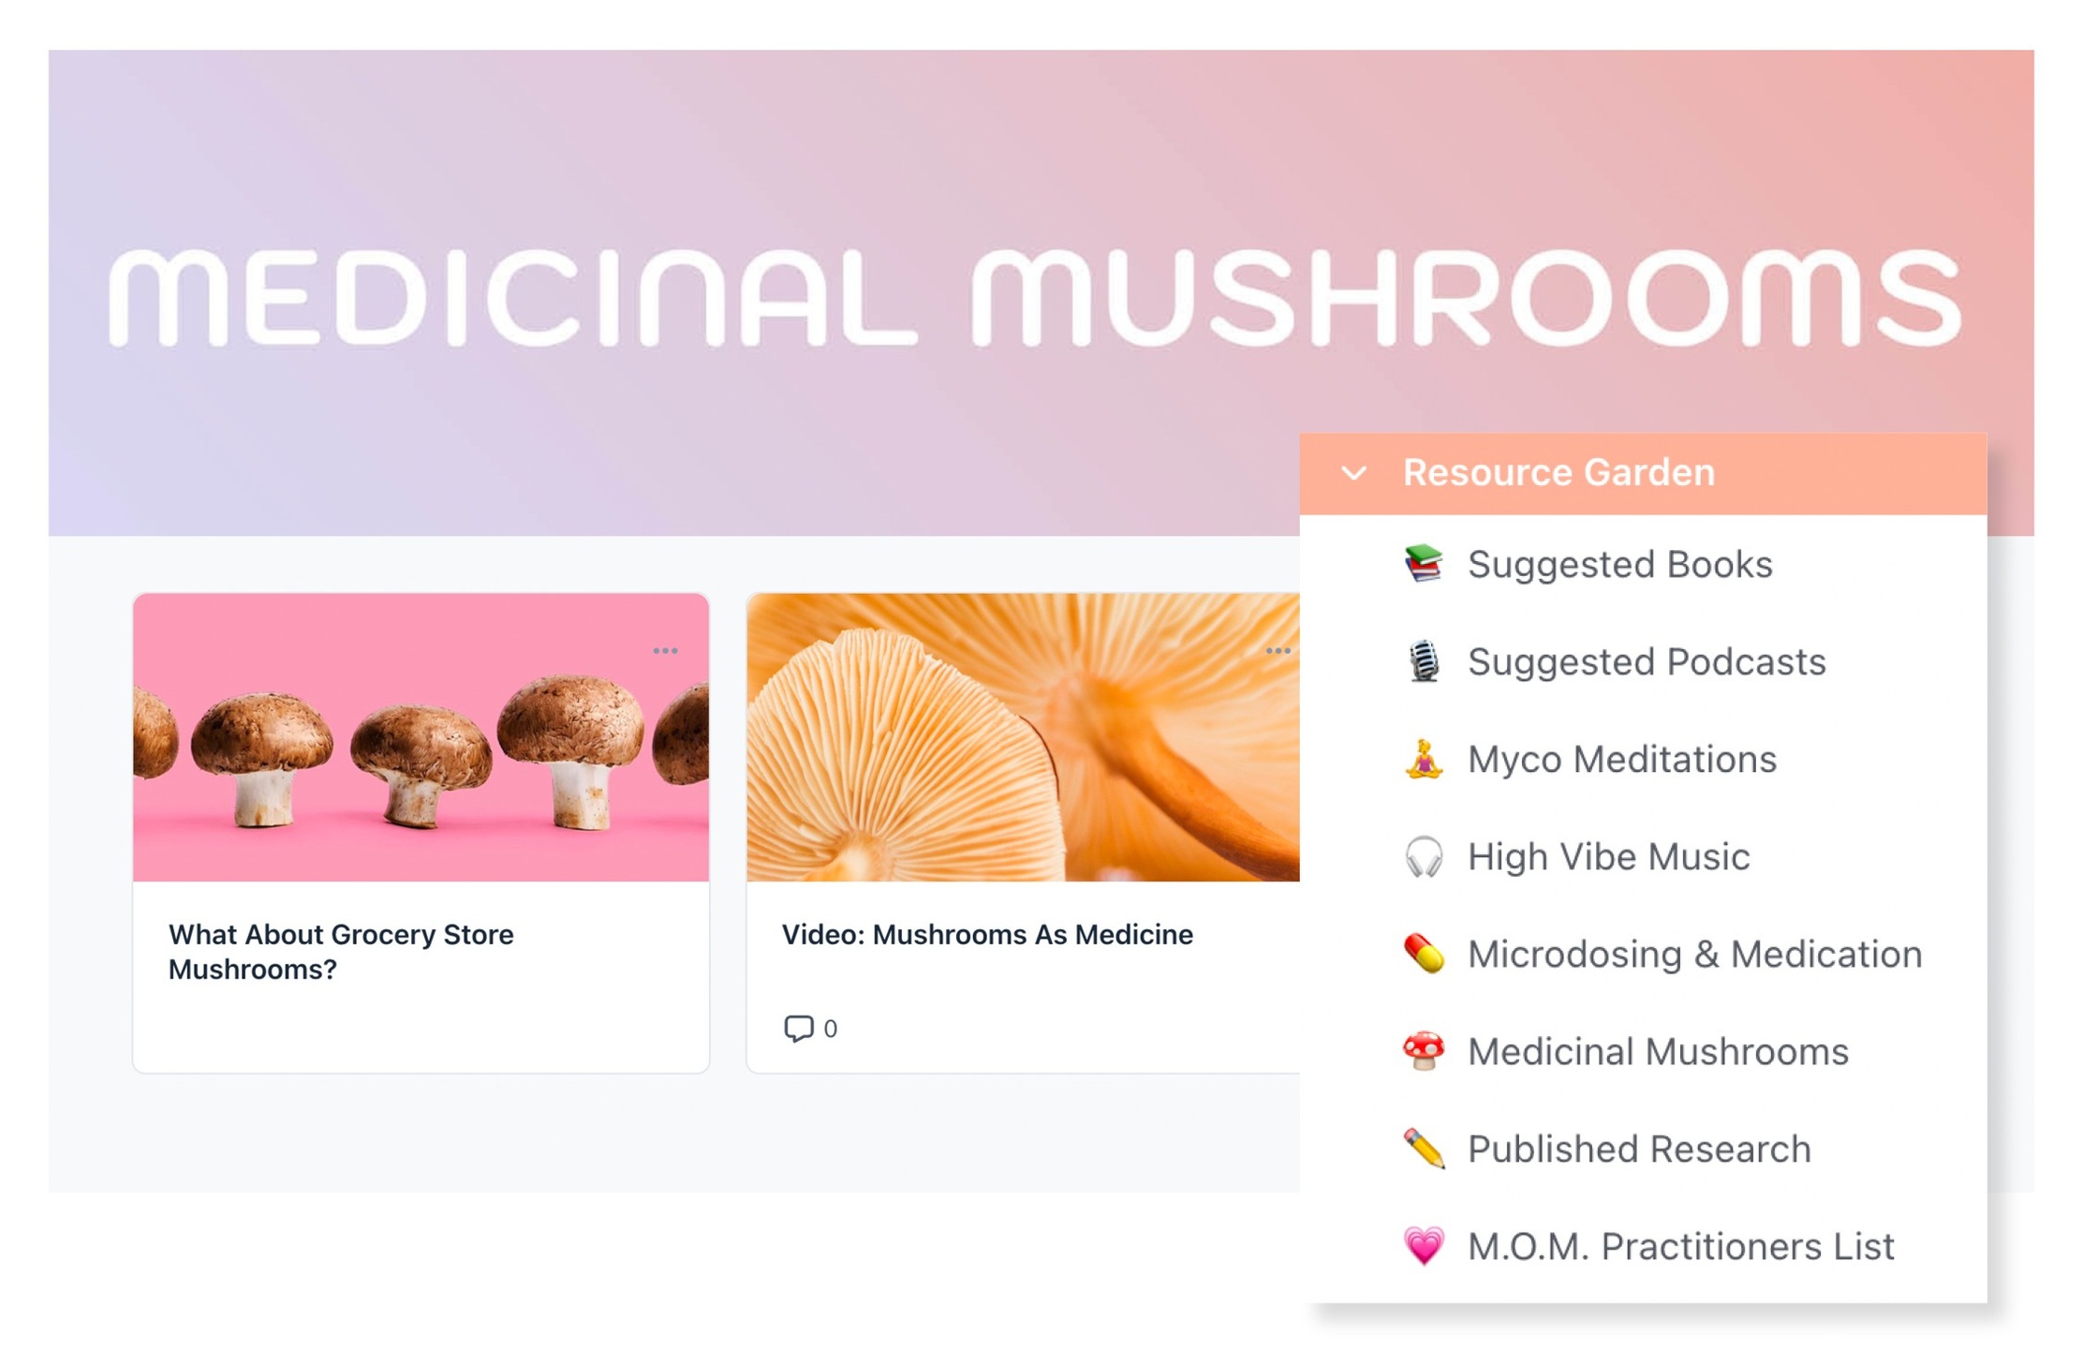Click the meditating person icon

tap(1424, 759)
